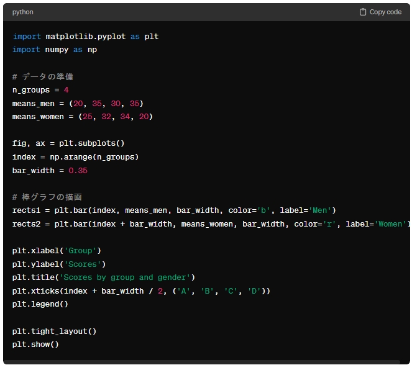Click the import numpy as np line
Viewport: 412px width, 365px height.
(x=55, y=50)
